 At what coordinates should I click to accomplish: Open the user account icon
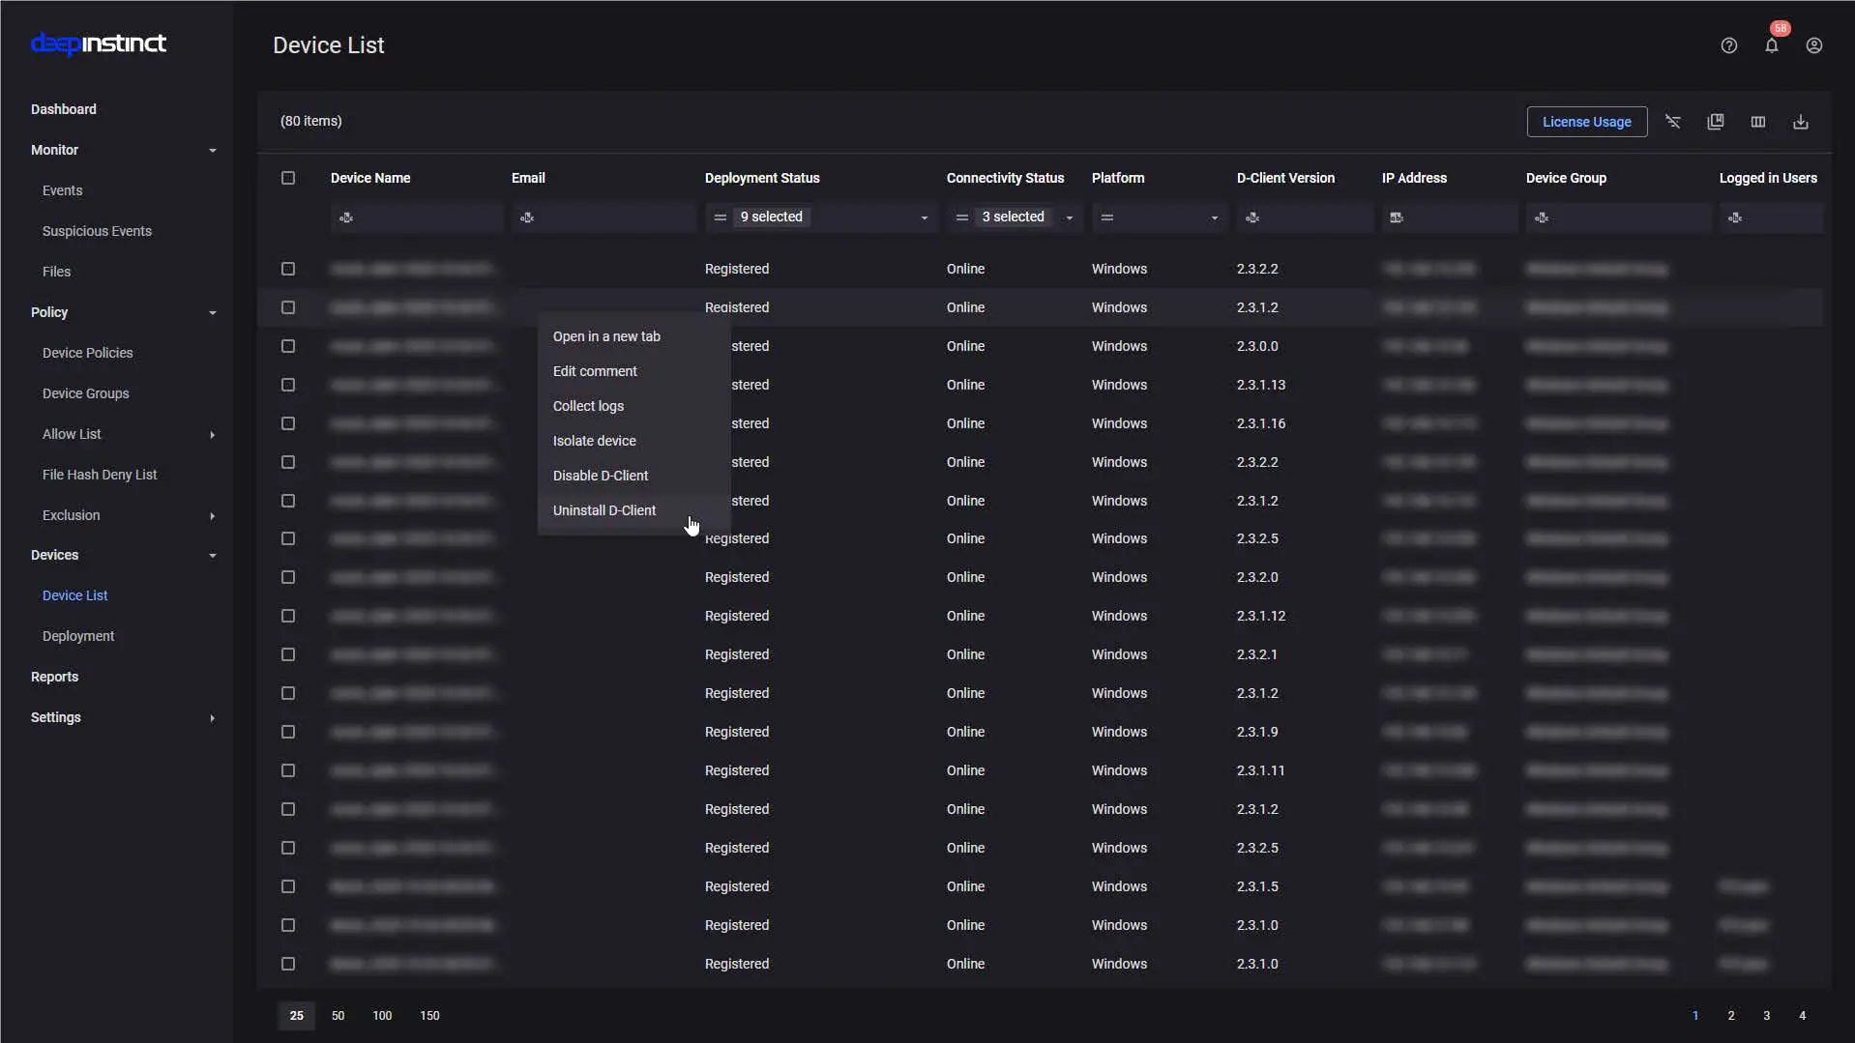[x=1814, y=45]
